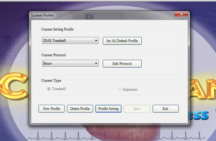This screenshot has width=216, height=141.
Task: Click the Ergometer option label text
Action: point(130,89)
